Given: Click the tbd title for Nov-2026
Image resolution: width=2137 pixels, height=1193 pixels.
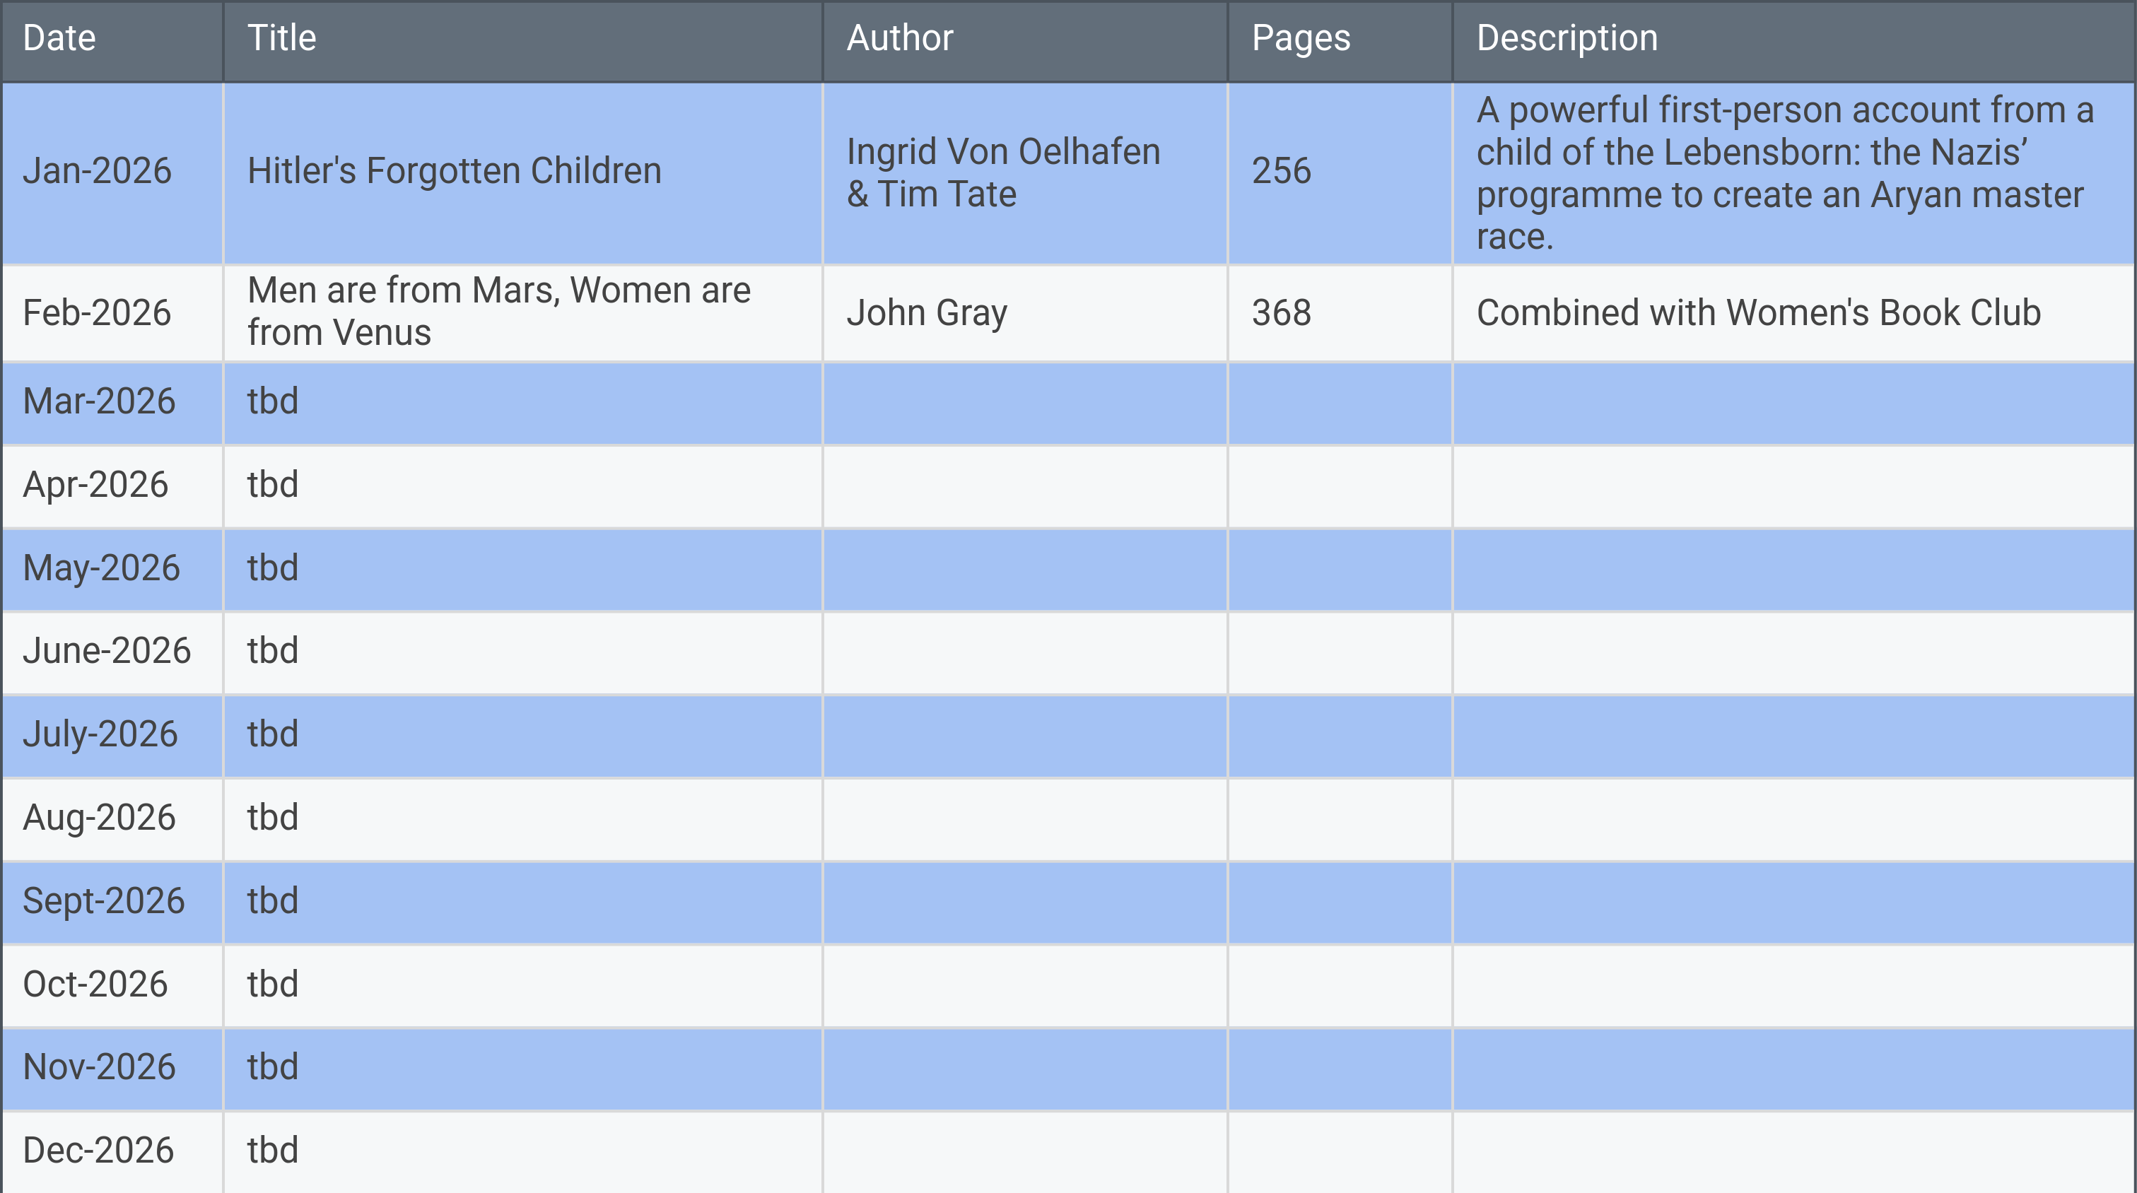Looking at the screenshot, I should tap(273, 1068).
